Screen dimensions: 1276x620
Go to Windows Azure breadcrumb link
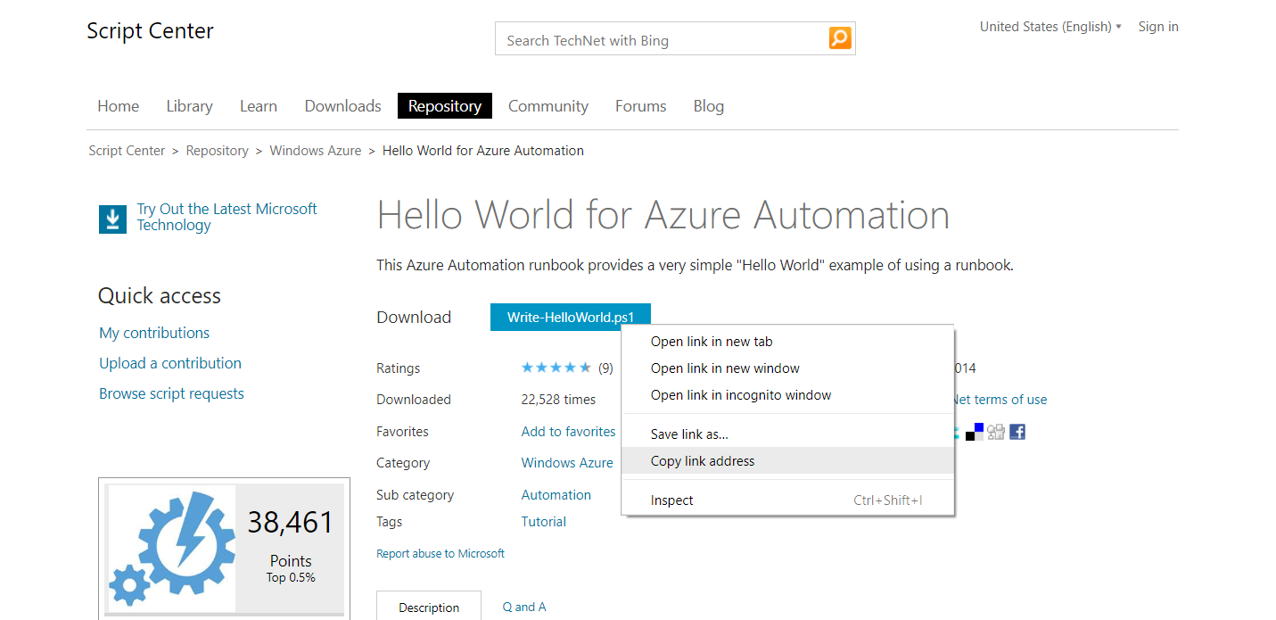click(x=316, y=151)
